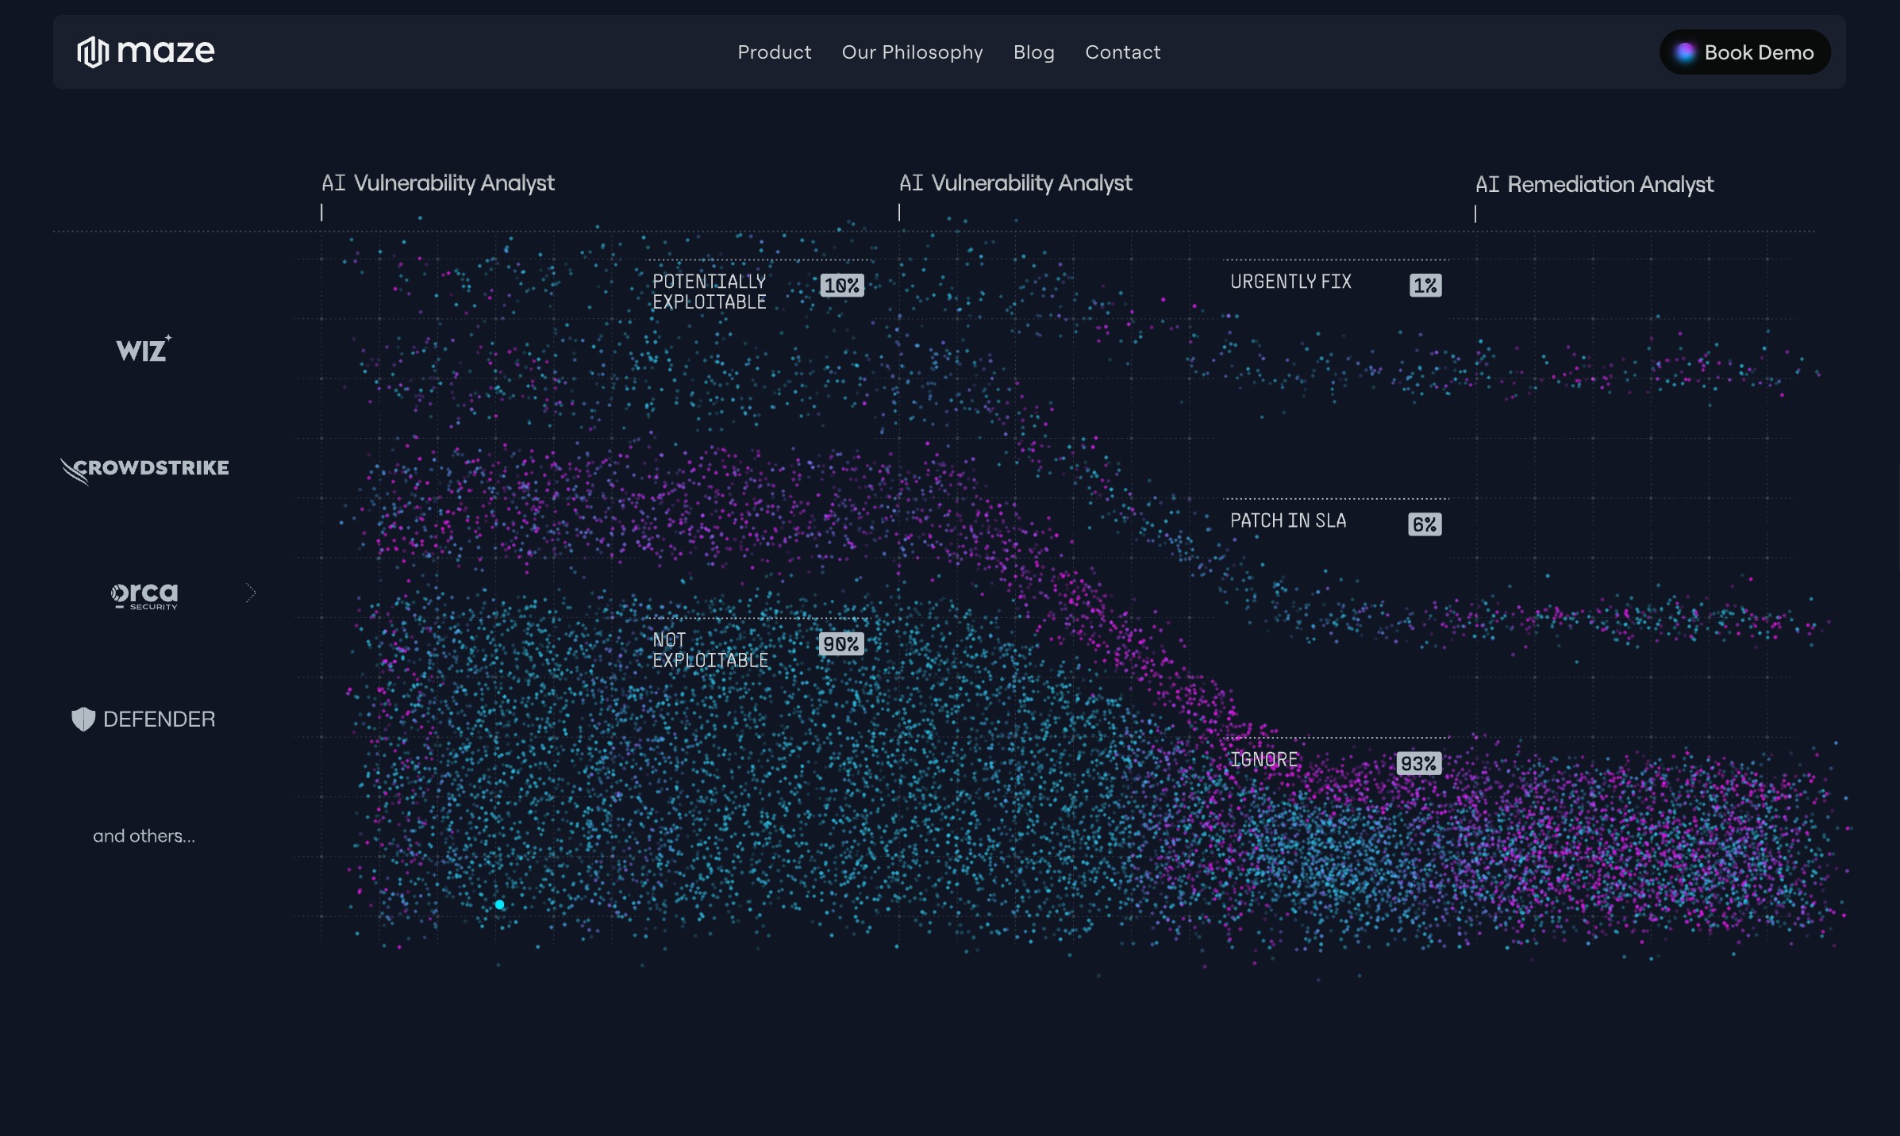Click the Orca Security logo
1900x1136 pixels.
pos(144,596)
